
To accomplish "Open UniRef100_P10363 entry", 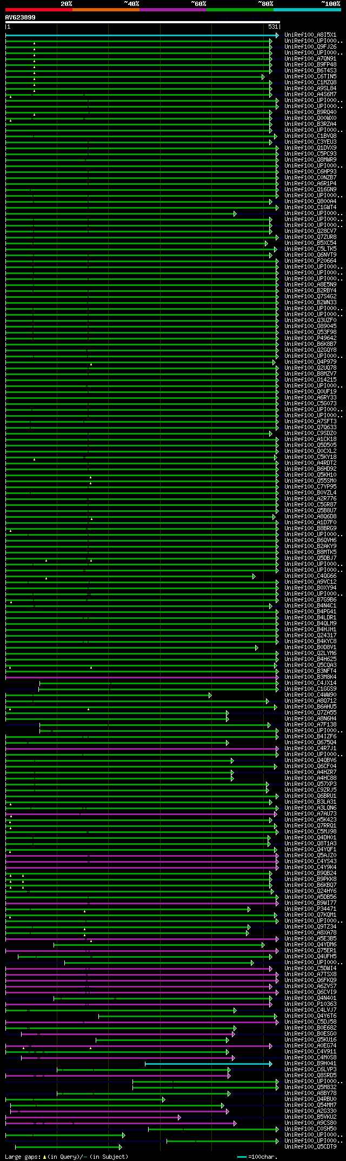I will click(x=310, y=1004).
